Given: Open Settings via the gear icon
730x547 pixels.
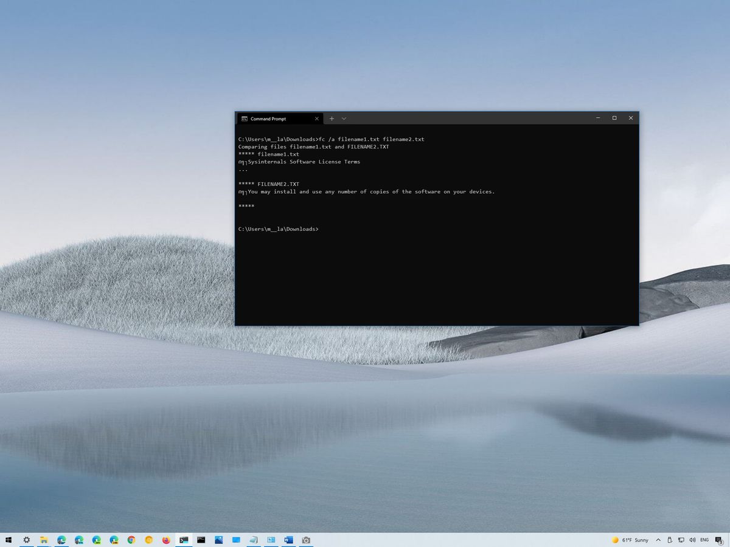Looking at the screenshot, I should (x=26, y=540).
